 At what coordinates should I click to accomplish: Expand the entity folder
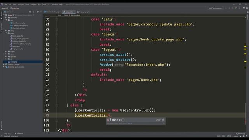point(6,31)
